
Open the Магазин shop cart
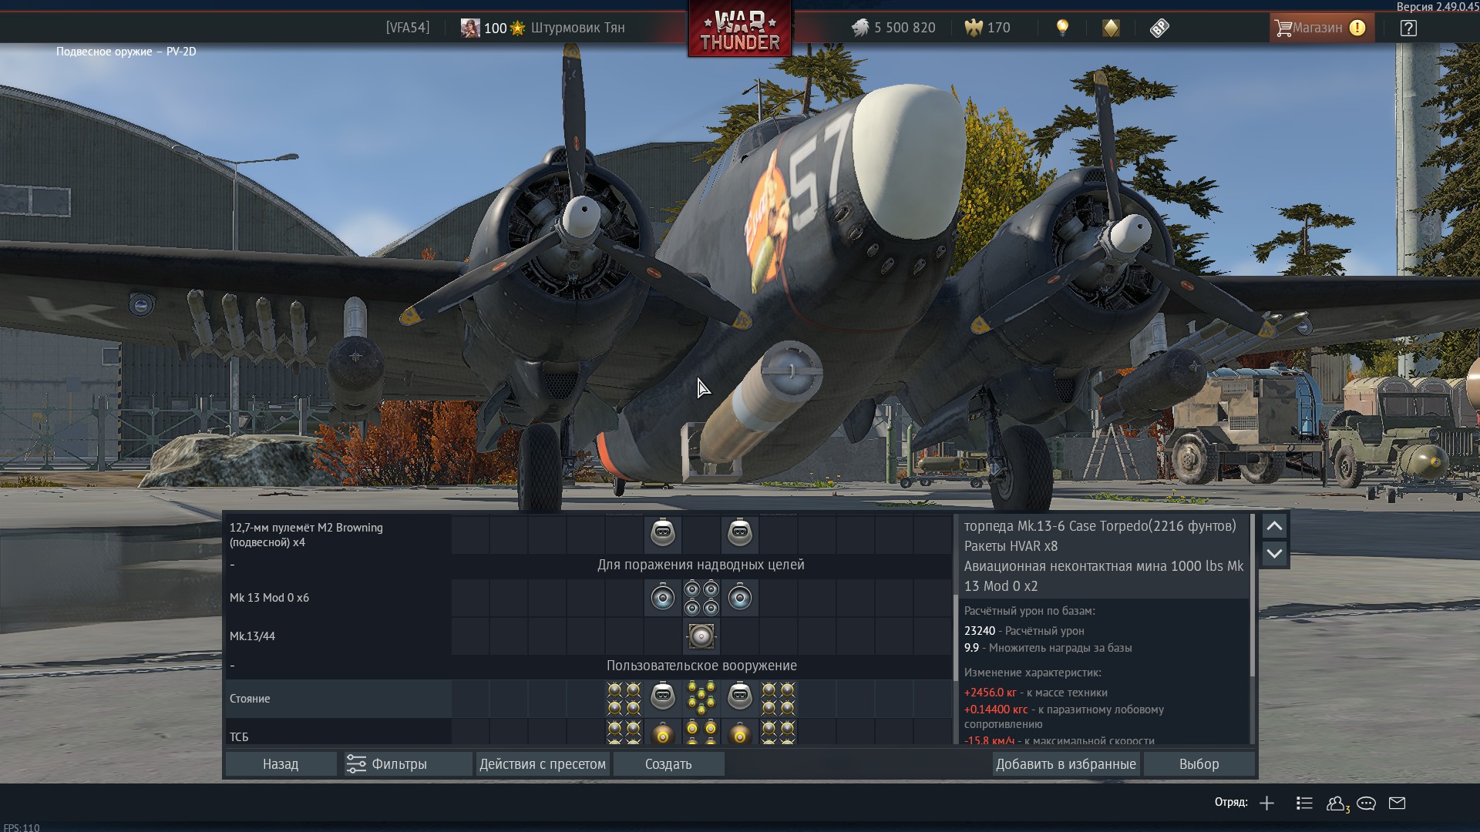[1320, 28]
